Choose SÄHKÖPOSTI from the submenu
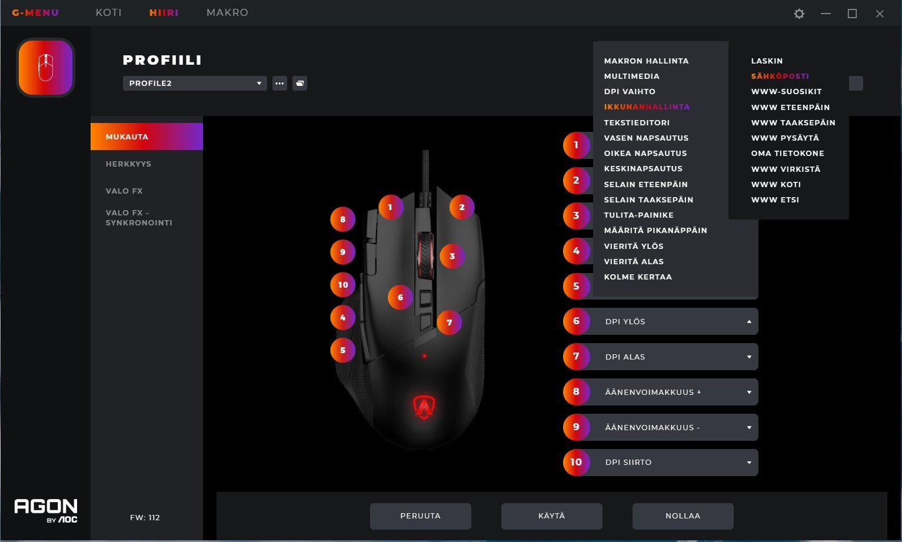 click(x=780, y=76)
